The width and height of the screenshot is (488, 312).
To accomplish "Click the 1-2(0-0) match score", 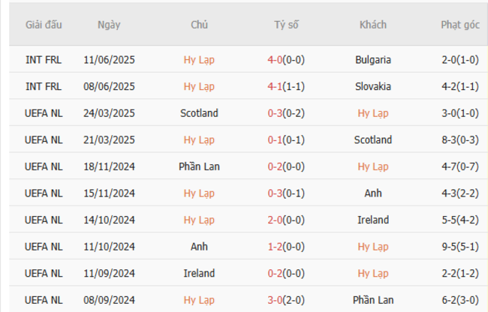I will click(x=285, y=246).
